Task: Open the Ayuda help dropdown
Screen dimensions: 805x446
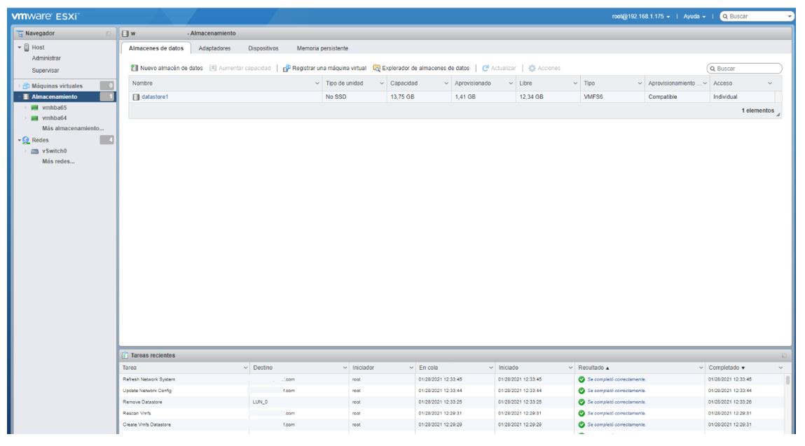Action: [694, 16]
